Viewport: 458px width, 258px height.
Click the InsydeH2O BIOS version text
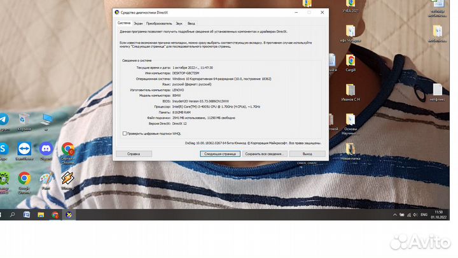tap(200, 101)
